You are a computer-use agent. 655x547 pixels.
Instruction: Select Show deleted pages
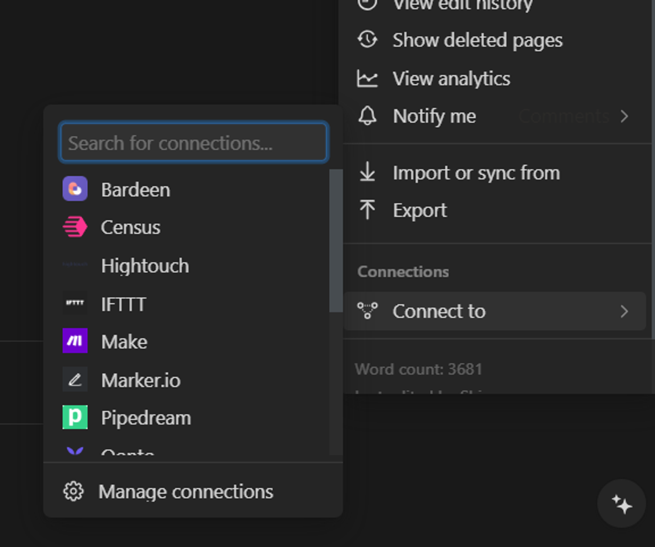[x=477, y=40]
